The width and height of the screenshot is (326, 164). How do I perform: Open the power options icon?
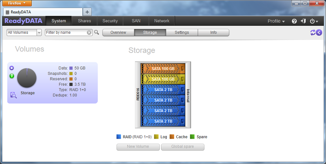point(314,21)
